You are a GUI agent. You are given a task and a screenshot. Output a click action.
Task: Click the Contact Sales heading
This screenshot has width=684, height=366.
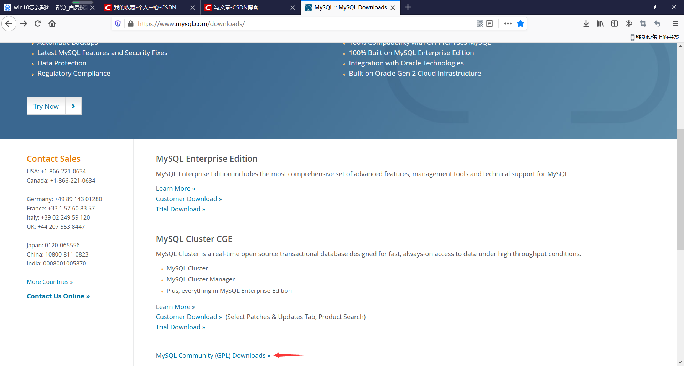click(53, 159)
